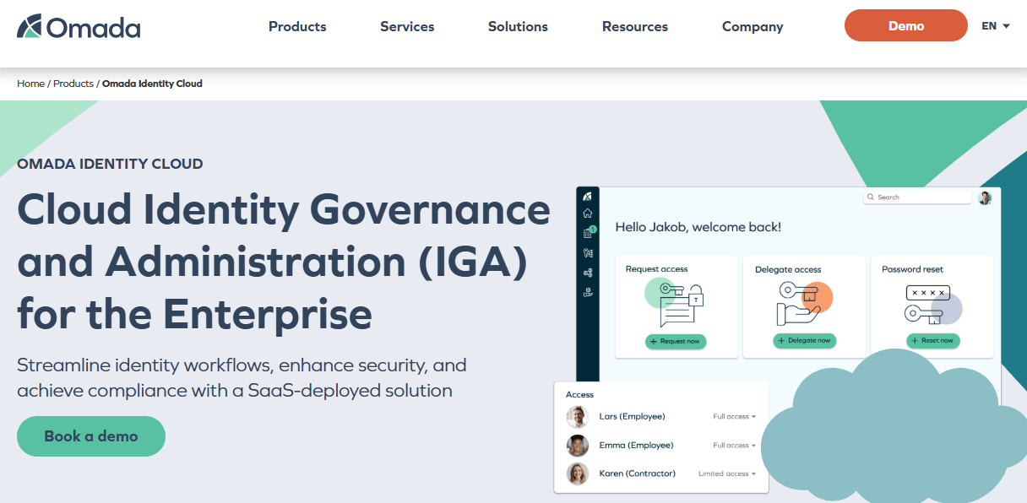Screen dimensions: 1027x503
Task: Open the Solutions menu
Action: pos(518,26)
